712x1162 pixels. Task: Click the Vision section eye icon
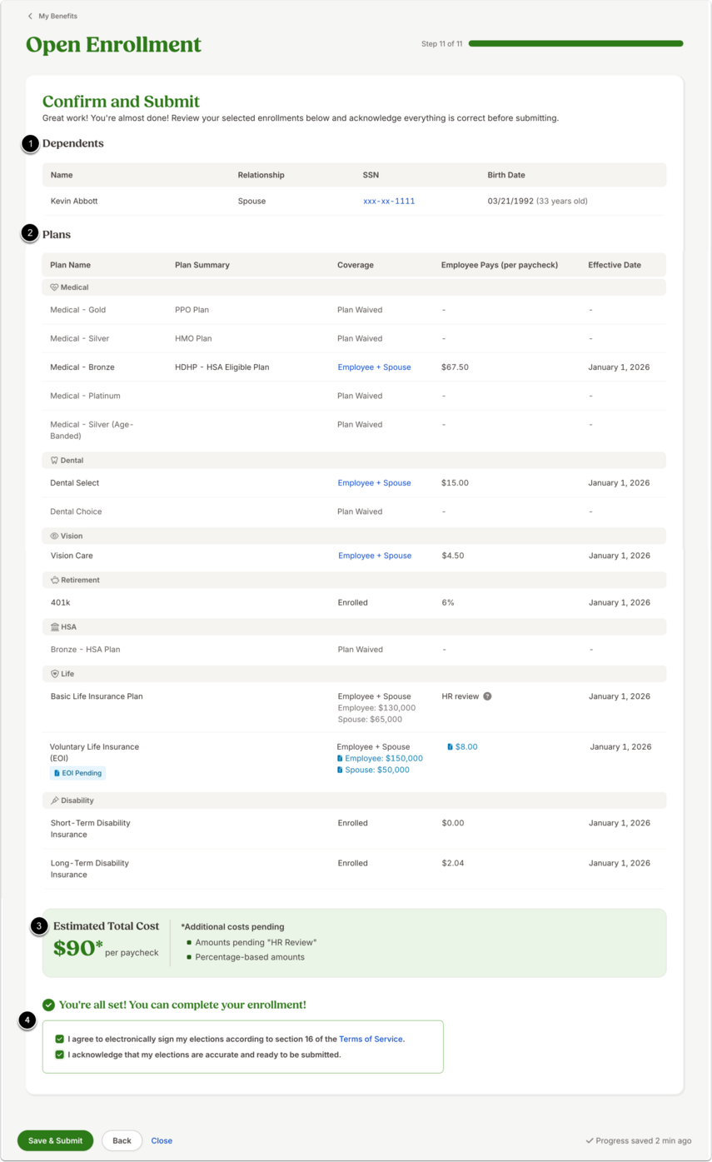(x=54, y=536)
